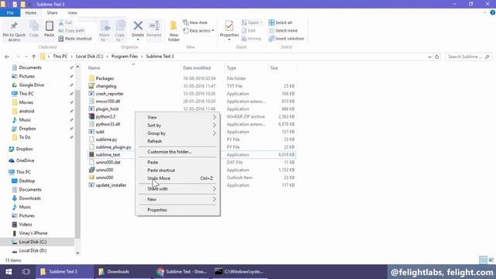Choose Paste from context menu
Image resolution: width=496 pixels, height=279 pixels.
point(177,162)
